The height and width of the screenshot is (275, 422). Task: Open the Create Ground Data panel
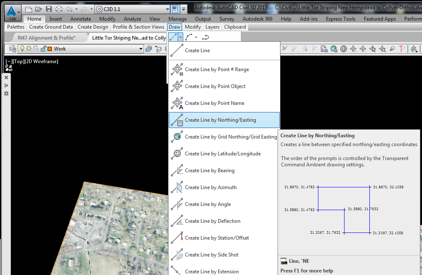[x=51, y=27]
